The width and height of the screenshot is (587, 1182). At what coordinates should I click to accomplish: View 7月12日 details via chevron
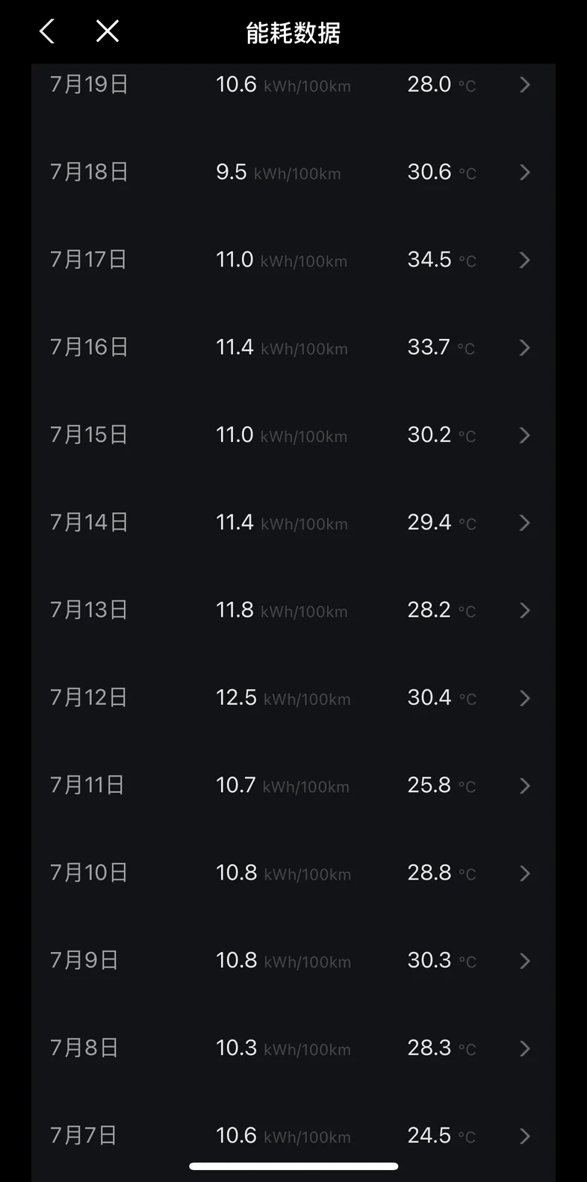click(x=525, y=698)
